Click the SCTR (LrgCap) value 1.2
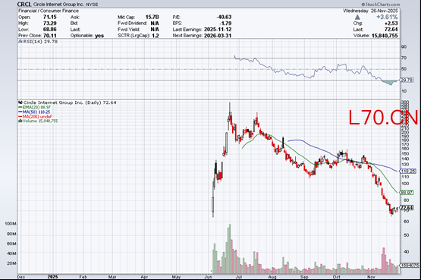The height and width of the screenshot is (280, 421). click(156, 36)
